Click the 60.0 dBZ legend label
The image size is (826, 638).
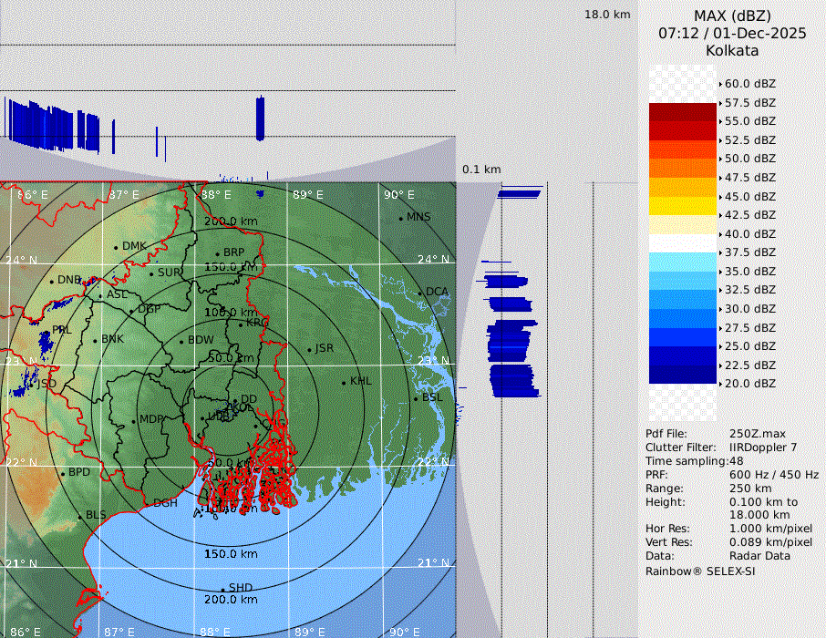click(749, 84)
